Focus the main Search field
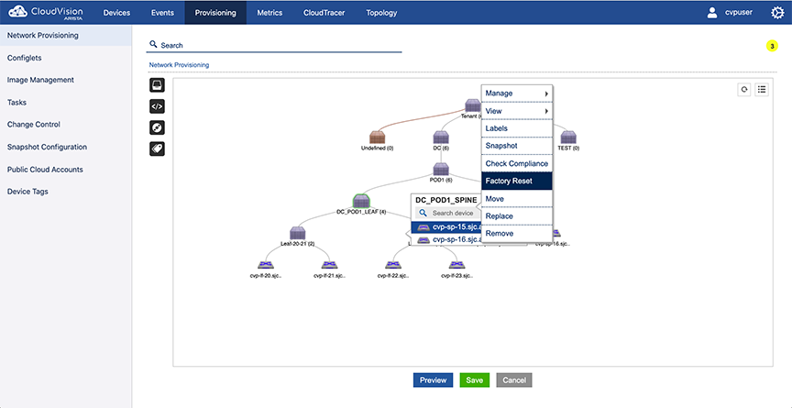This screenshot has height=408, width=792. pyautogui.click(x=274, y=45)
